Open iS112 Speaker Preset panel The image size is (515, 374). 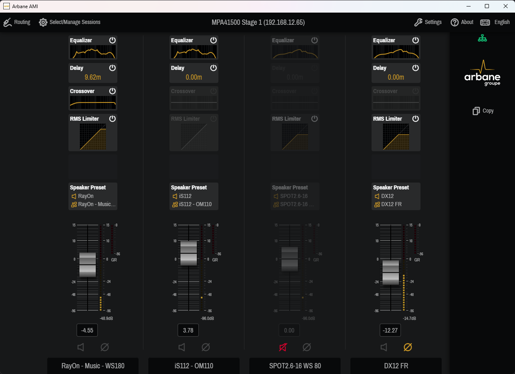[194, 196]
